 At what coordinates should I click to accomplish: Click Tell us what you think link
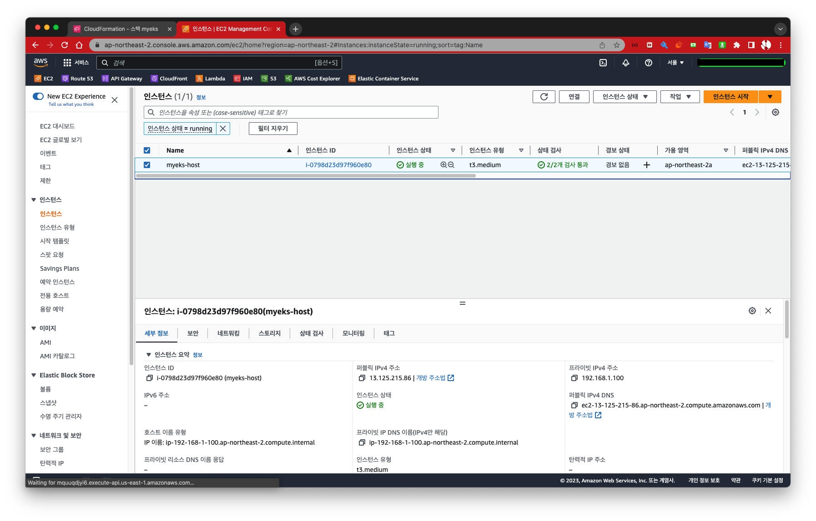71,104
